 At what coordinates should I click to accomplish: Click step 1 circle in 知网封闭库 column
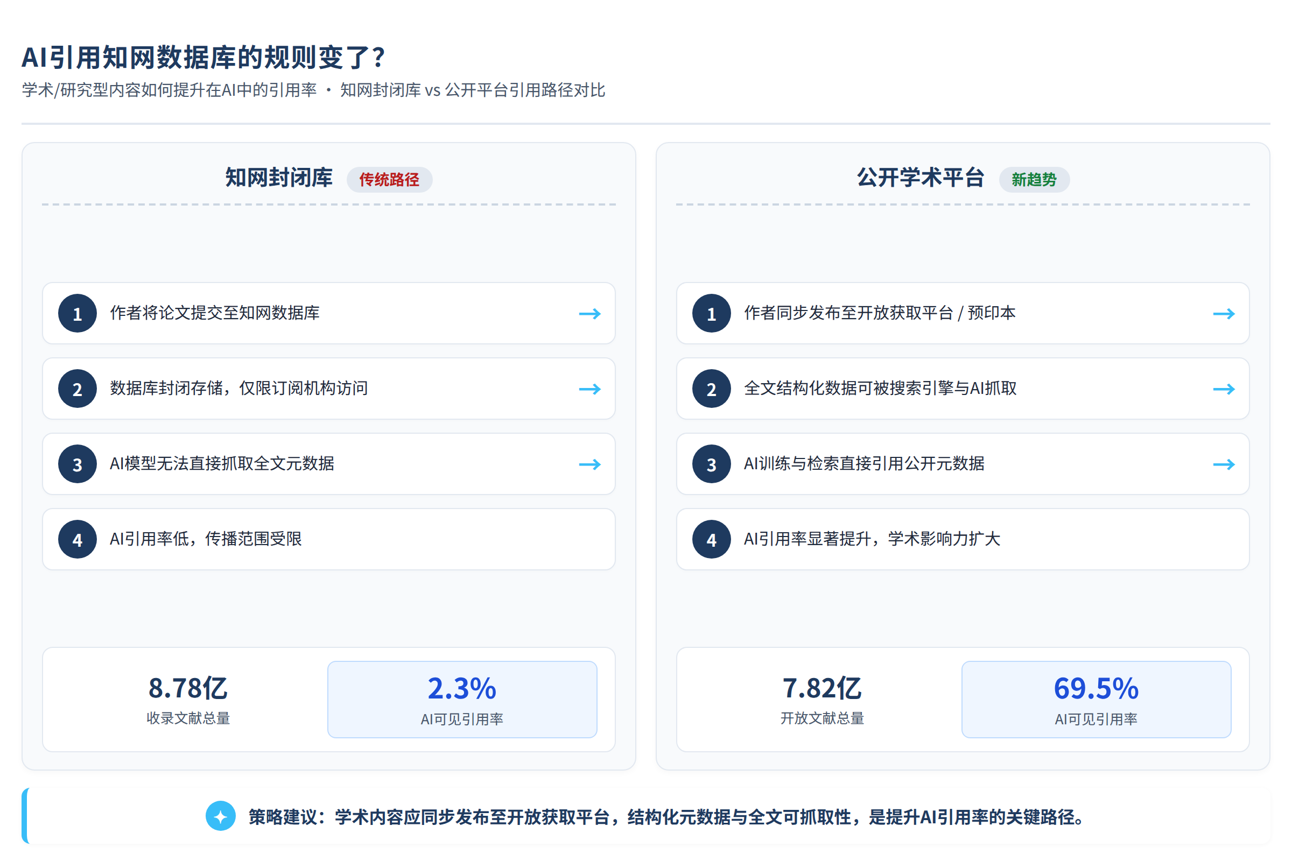point(78,313)
